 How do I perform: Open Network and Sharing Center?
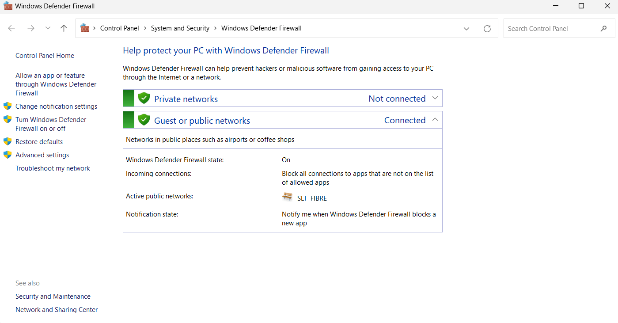pos(57,309)
